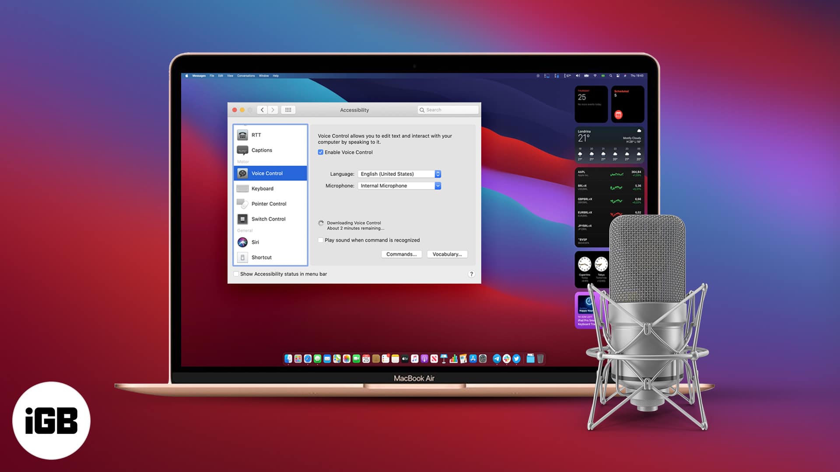Toggle Play sound when command recognized
The image size is (840, 472).
coord(320,240)
